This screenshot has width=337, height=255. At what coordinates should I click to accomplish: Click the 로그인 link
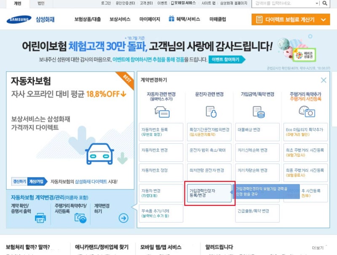coord(106,3)
